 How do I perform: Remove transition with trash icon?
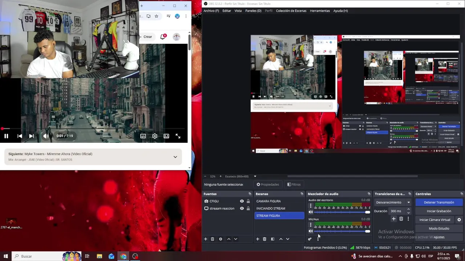click(x=401, y=219)
